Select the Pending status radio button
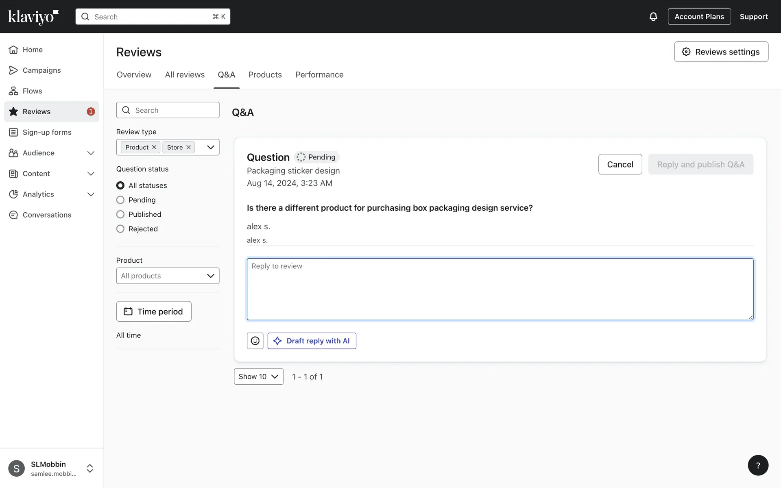781x488 pixels. (120, 200)
